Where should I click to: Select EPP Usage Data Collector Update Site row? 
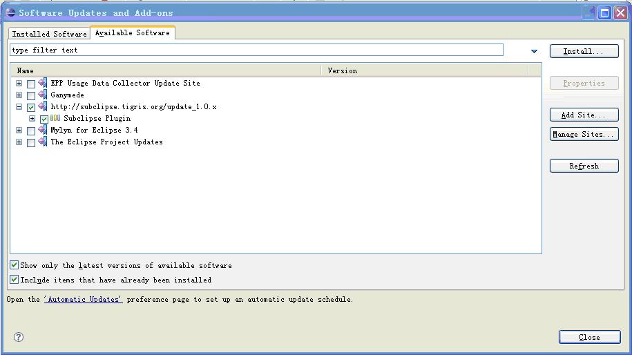(125, 83)
